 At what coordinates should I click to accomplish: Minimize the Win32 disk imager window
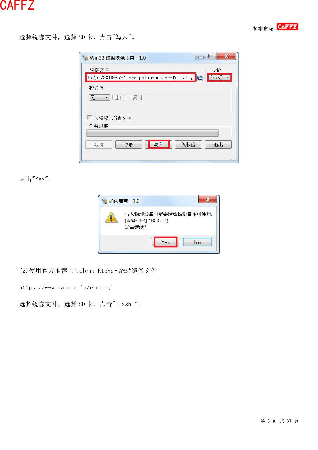pyautogui.click(x=201, y=56)
